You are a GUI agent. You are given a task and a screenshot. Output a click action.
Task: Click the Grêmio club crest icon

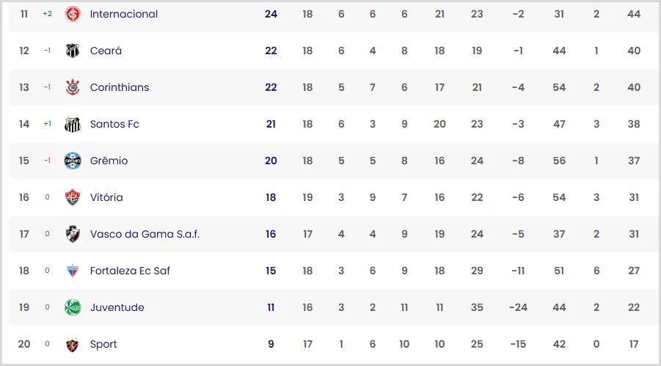coord(73,161)
